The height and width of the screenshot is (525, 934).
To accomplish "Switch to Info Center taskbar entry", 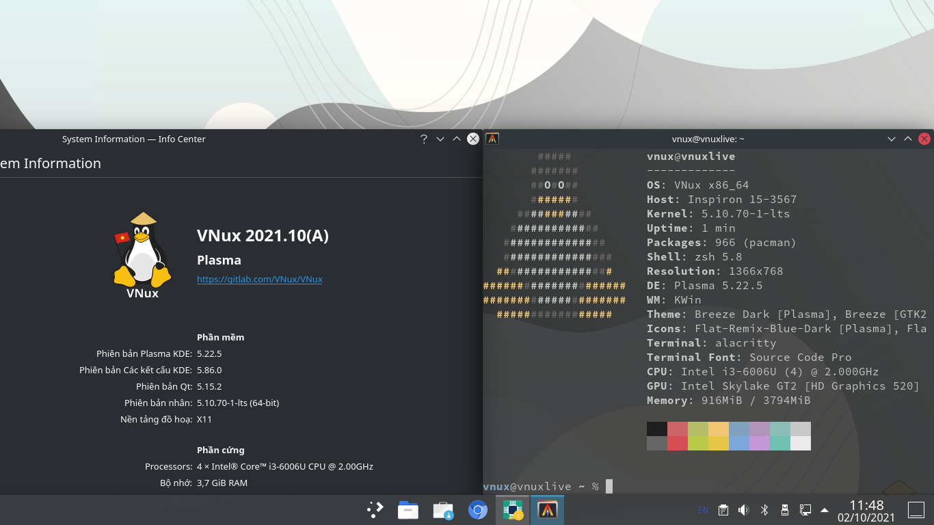I will tap(513, 510).
